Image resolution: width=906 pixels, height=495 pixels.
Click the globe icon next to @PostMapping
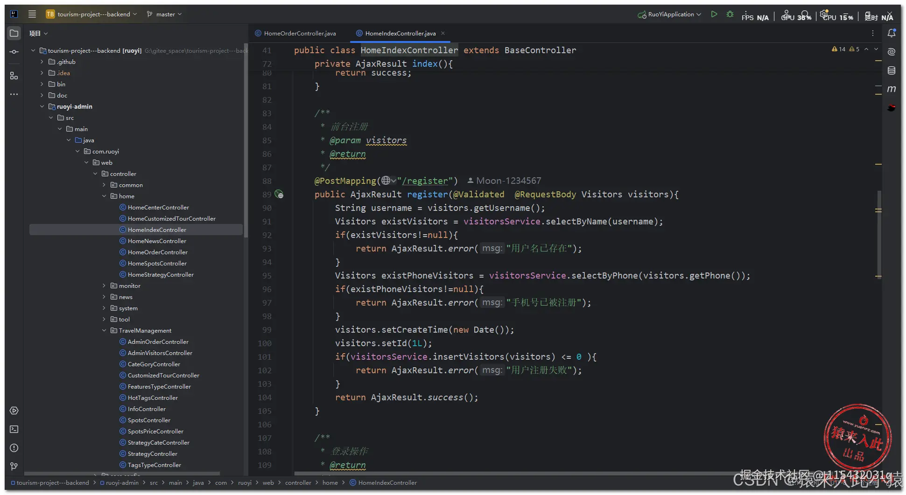pyautogui.click(x=386, y=181)
